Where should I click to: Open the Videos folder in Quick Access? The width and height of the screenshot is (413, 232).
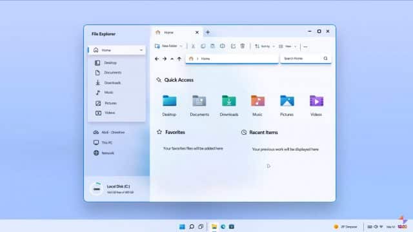click(316, 105)
